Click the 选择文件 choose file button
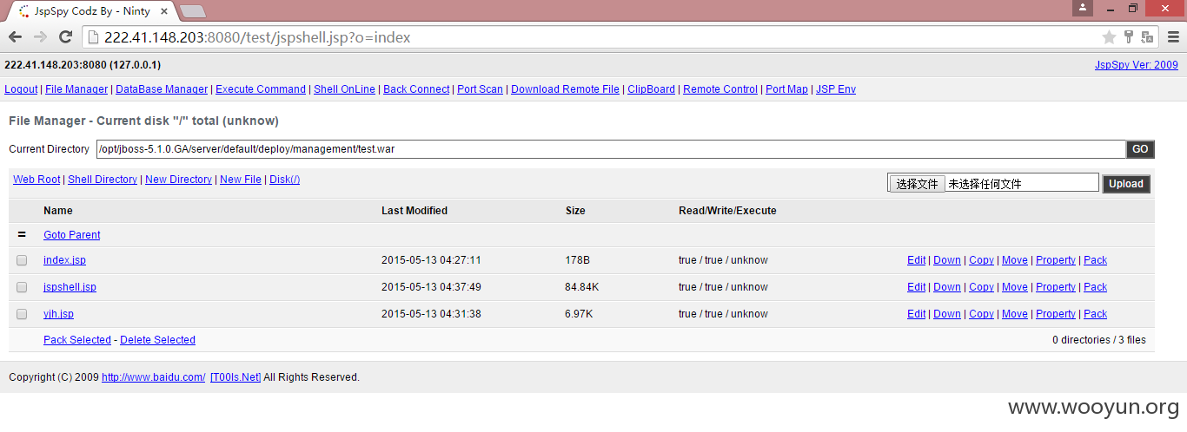The image size is (1187, 432). click(918, 184)
